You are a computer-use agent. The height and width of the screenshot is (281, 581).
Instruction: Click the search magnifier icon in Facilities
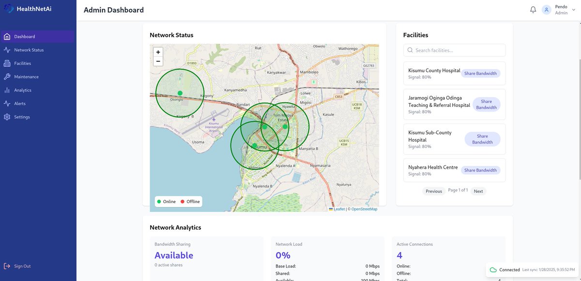pyautogui.click(x=410, y=50)
